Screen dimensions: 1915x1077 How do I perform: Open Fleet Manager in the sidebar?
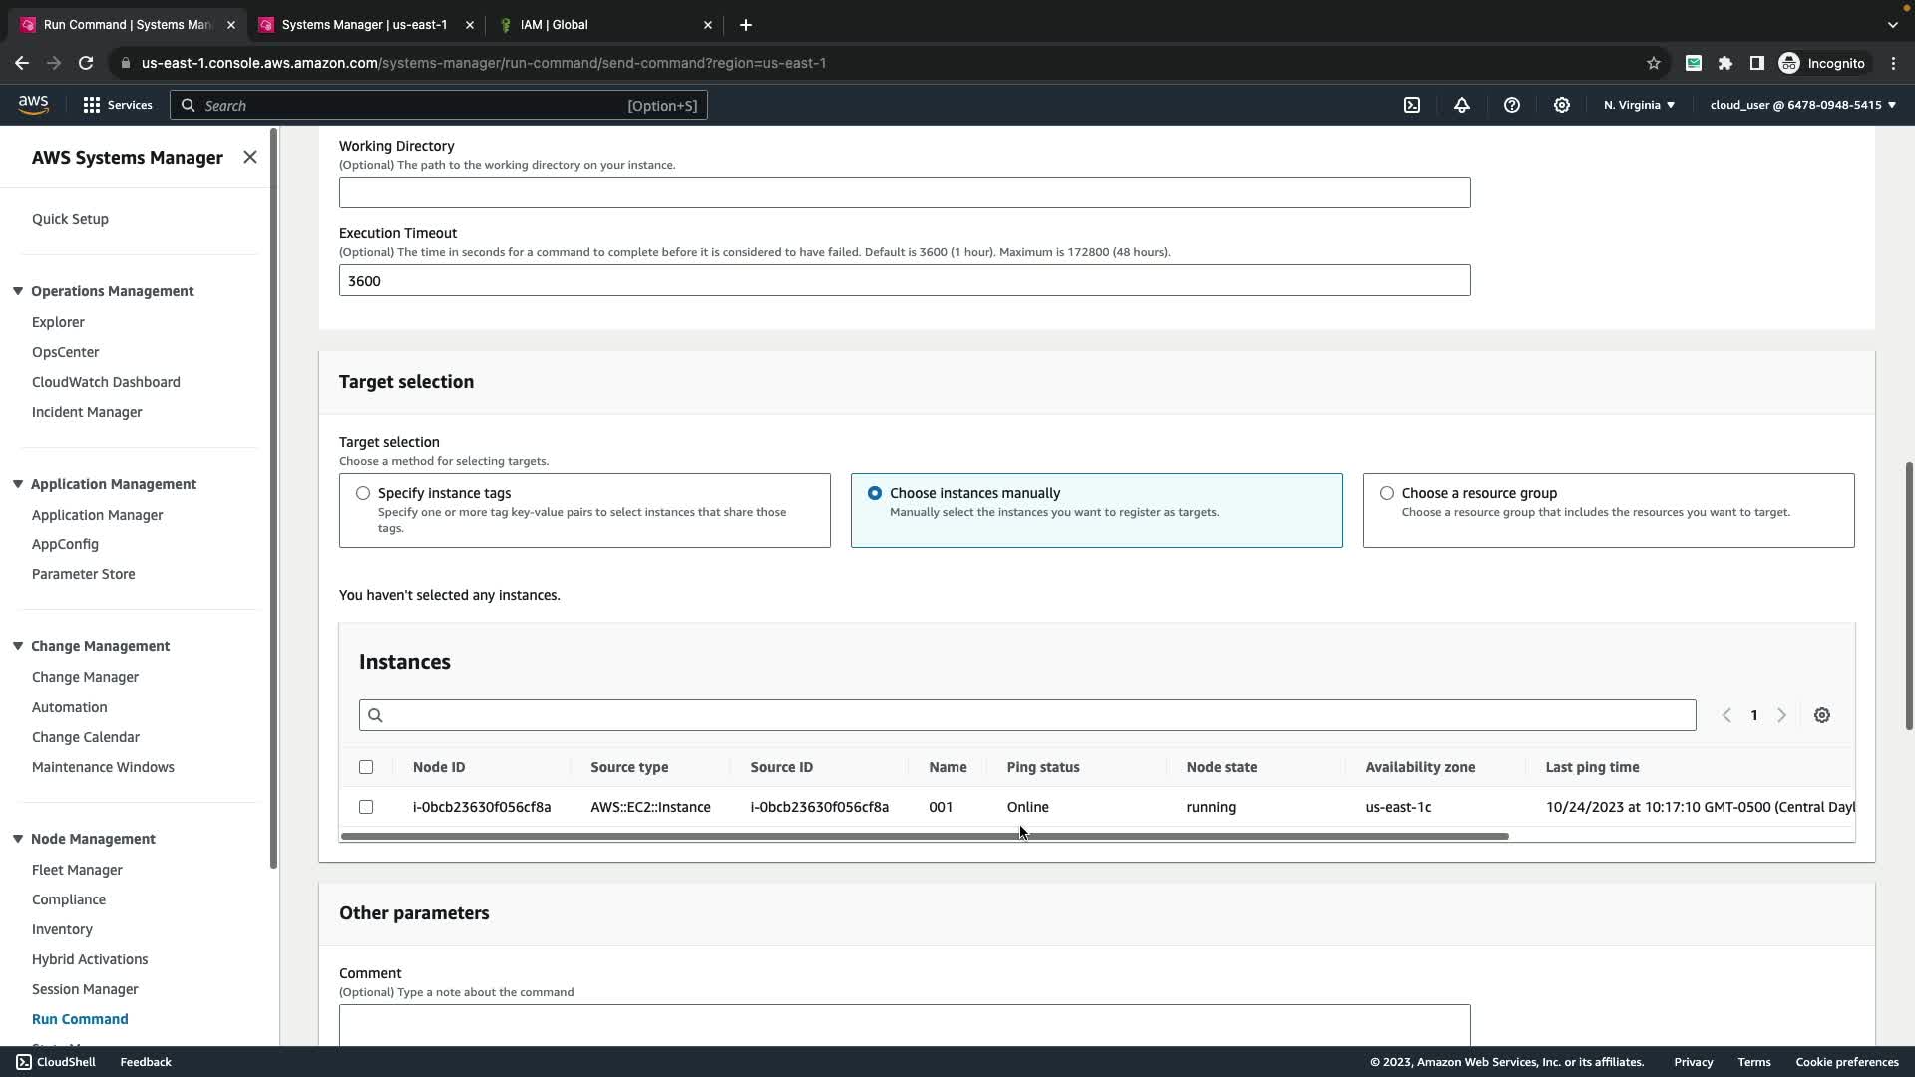pyautogui.click(x=77, y=870)
